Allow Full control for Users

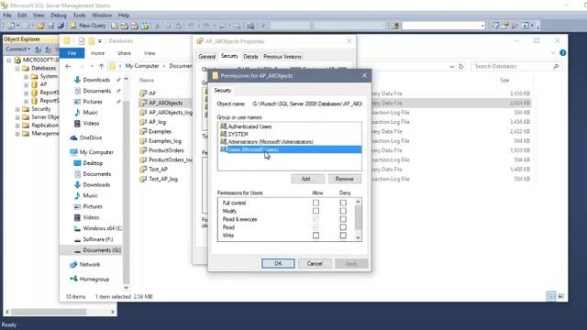316,203
